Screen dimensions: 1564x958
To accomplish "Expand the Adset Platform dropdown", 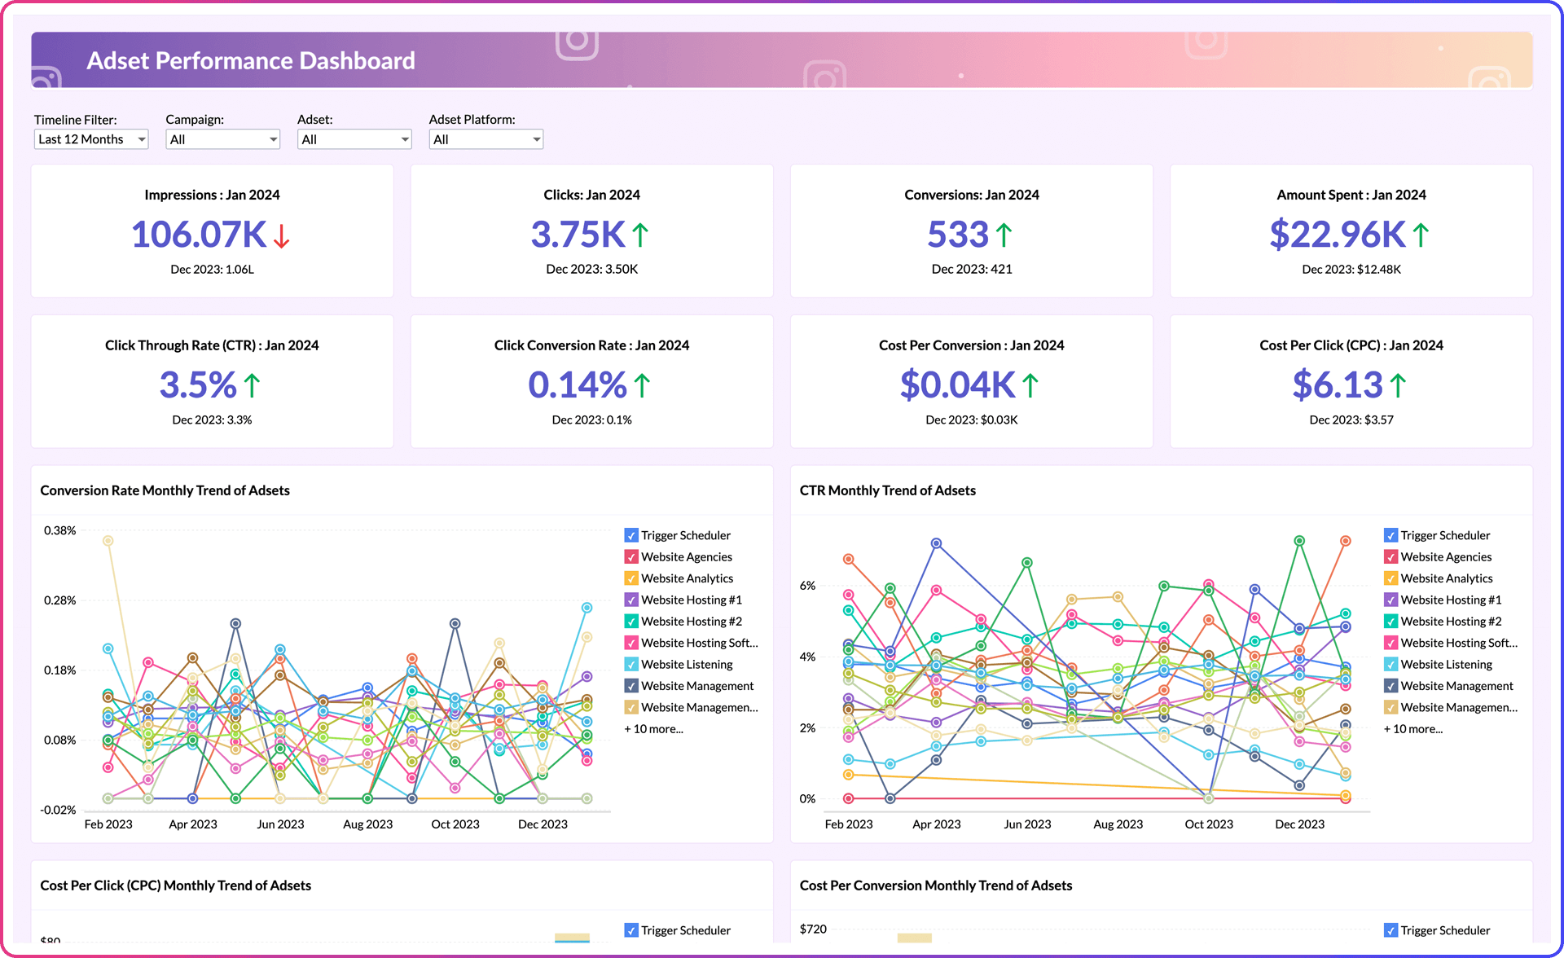I will (x=485, y=138).
